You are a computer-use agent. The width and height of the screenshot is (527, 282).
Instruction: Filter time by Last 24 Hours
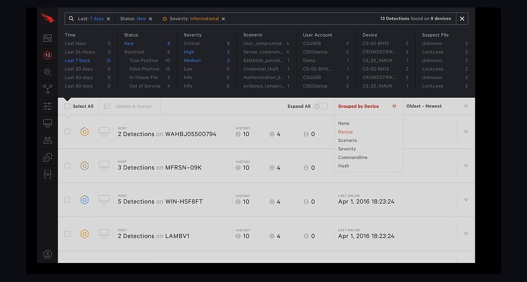pyautogui.click(x=80, y=52)
